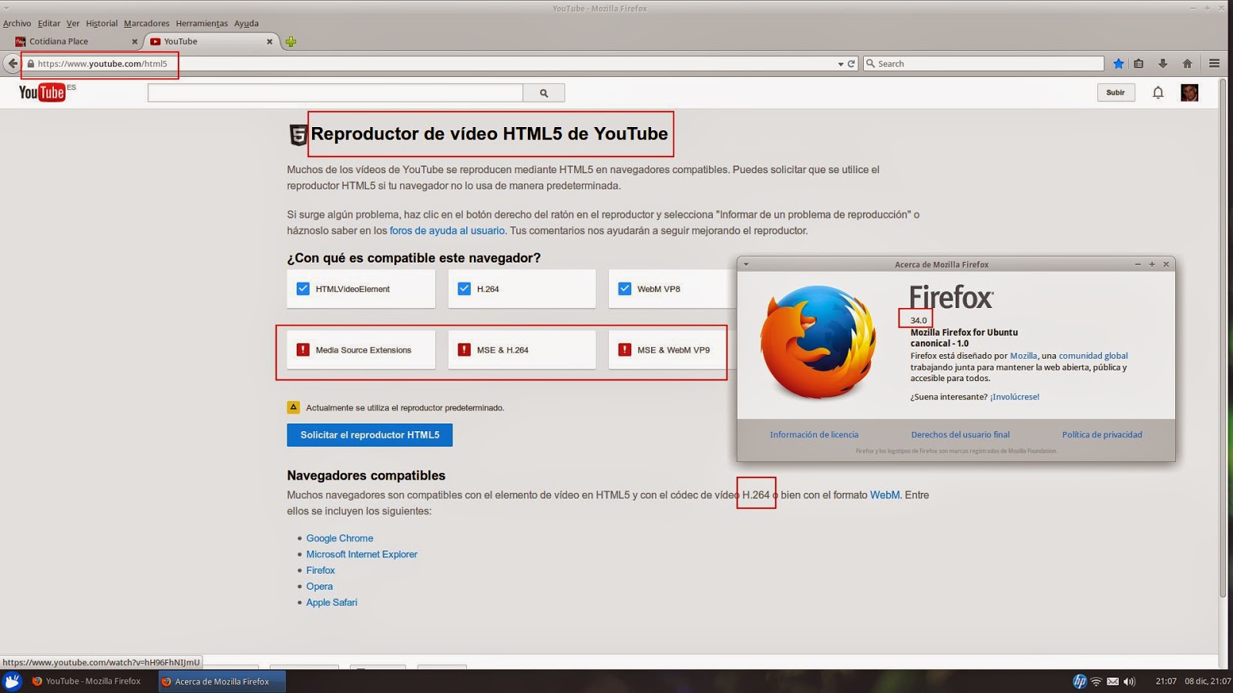The width and height of the screenshot is (1233, 693).
Task: Open the mail tray icon
Action: click(x=1113, y=681)
